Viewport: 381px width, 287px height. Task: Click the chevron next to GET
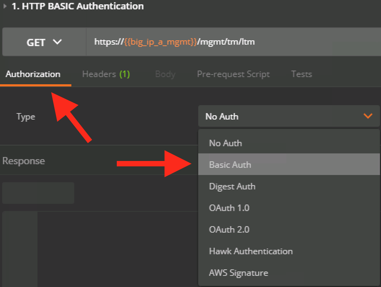(57, 42)
